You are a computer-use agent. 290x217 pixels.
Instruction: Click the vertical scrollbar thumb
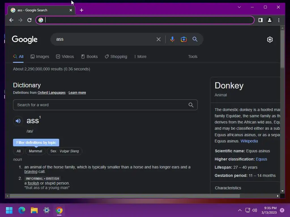pyautogui.click(x=282, y=49)
